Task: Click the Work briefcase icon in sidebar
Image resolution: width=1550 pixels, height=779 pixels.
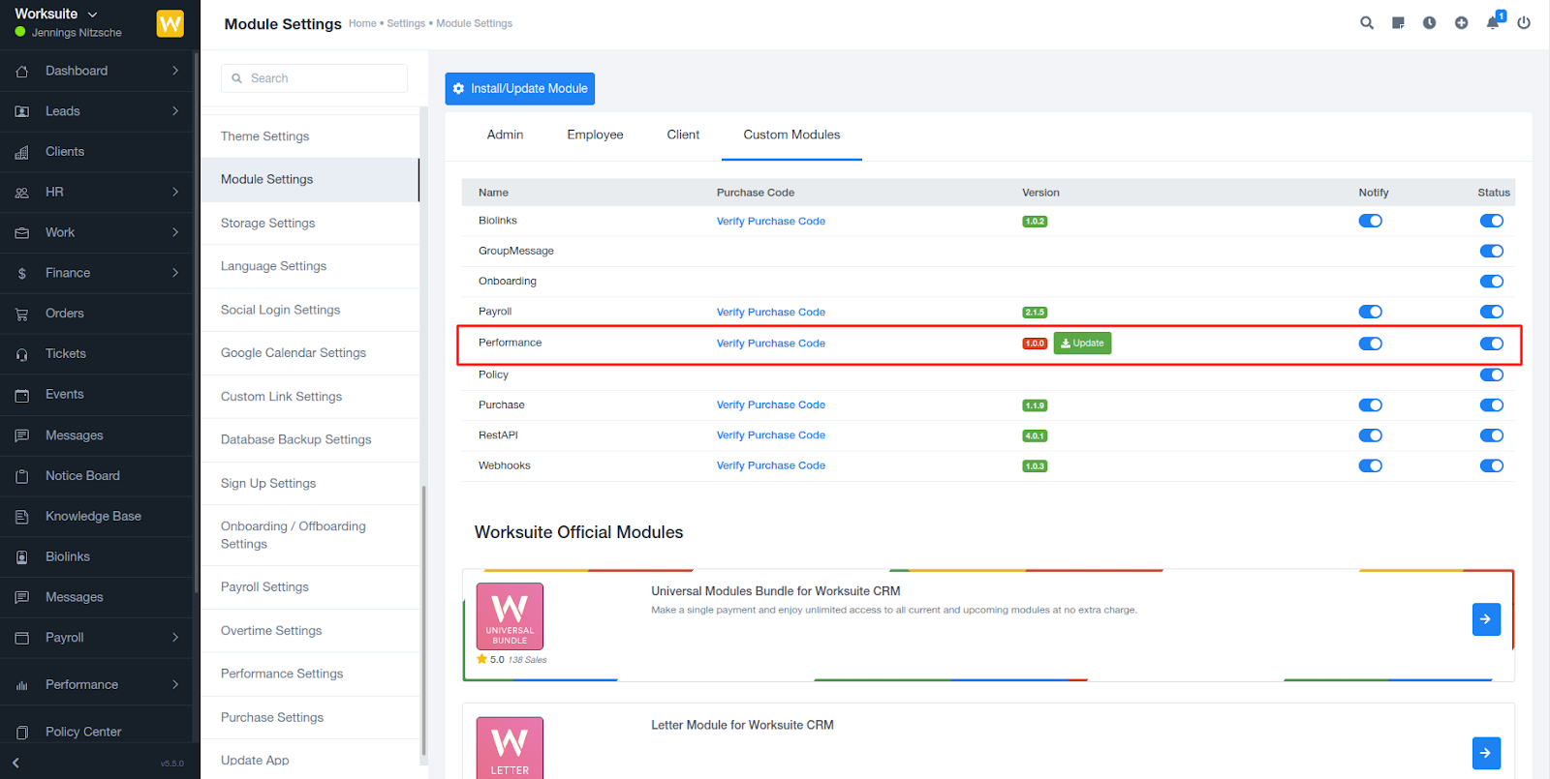Action: tap(21, 233)
